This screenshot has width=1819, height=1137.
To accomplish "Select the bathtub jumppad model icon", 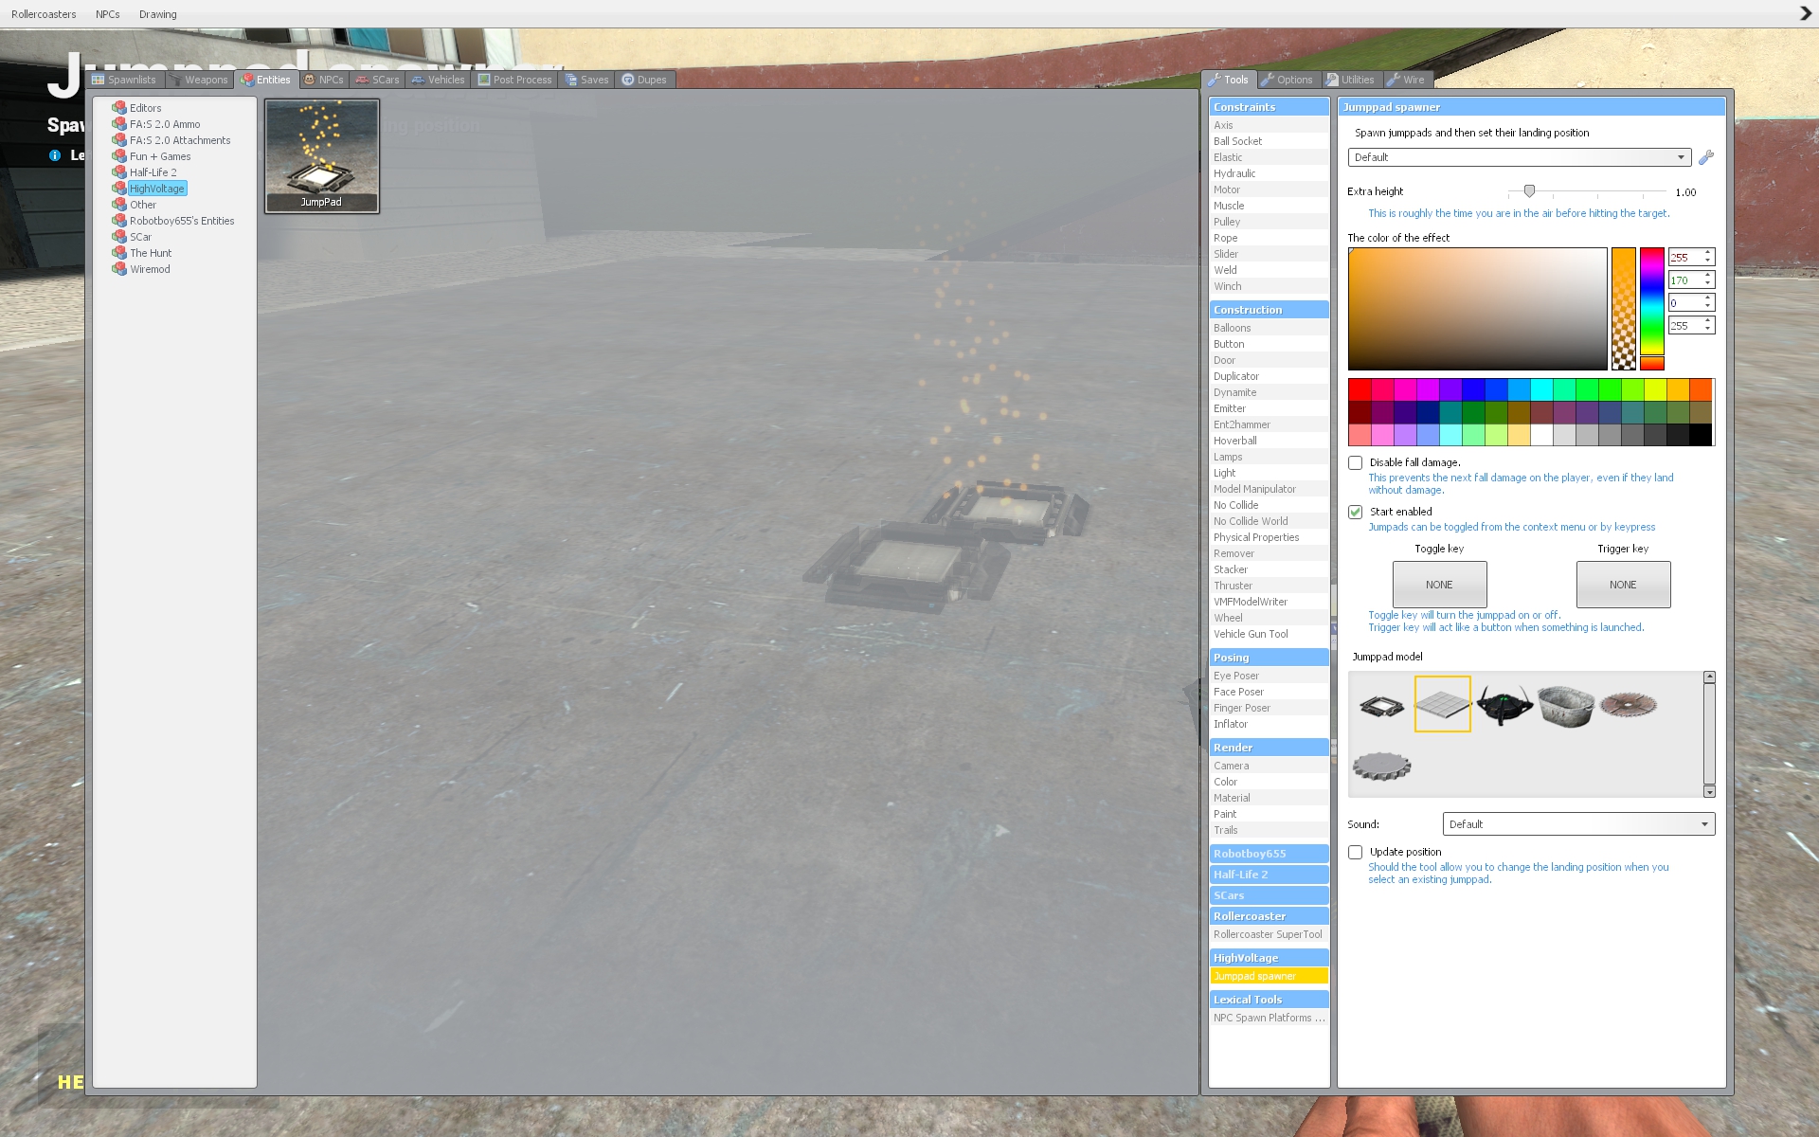I will tap(1565, 706).
